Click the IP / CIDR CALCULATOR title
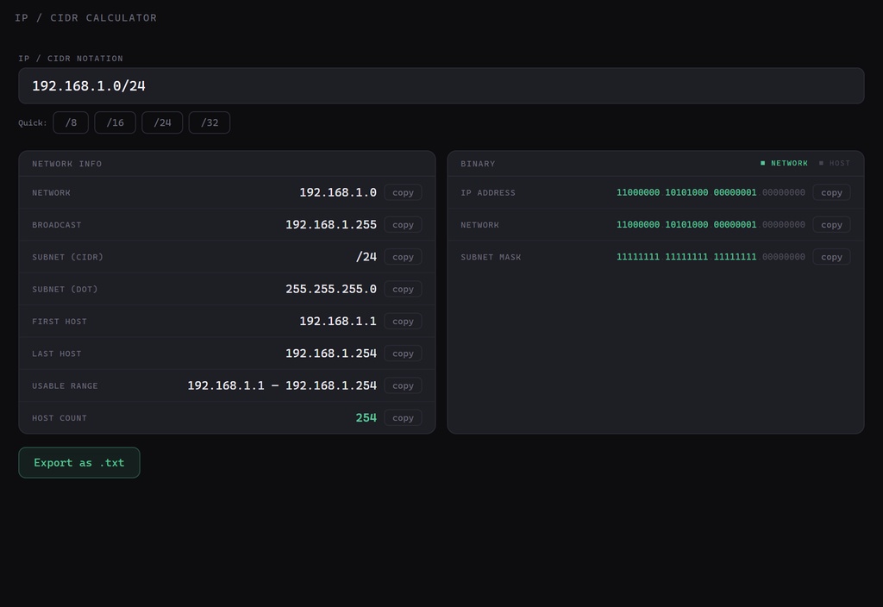Screen dimensions: 883x607 (x=85, y=18)
